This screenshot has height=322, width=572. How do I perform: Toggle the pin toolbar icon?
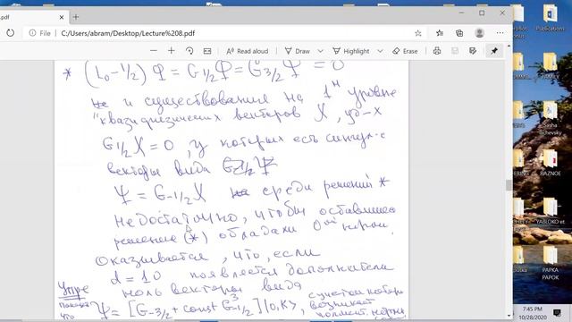coord(494,51)
